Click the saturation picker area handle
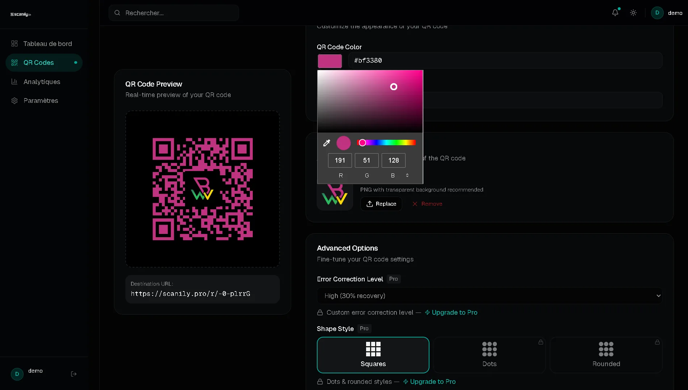 click(x=394, y=87)
